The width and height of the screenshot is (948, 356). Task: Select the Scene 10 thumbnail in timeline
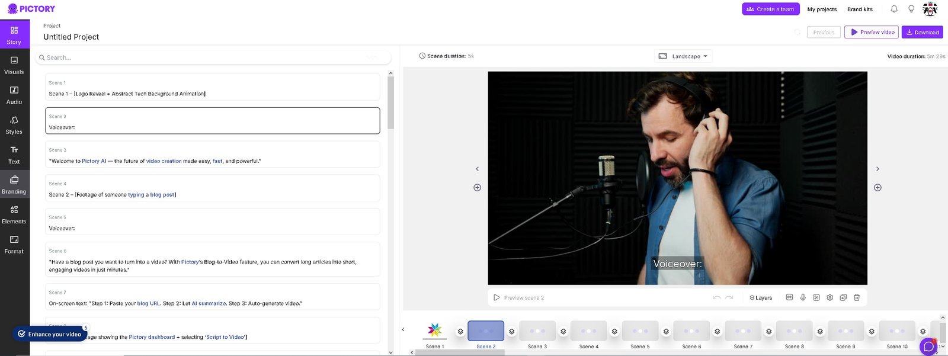[x=897, y=331]
